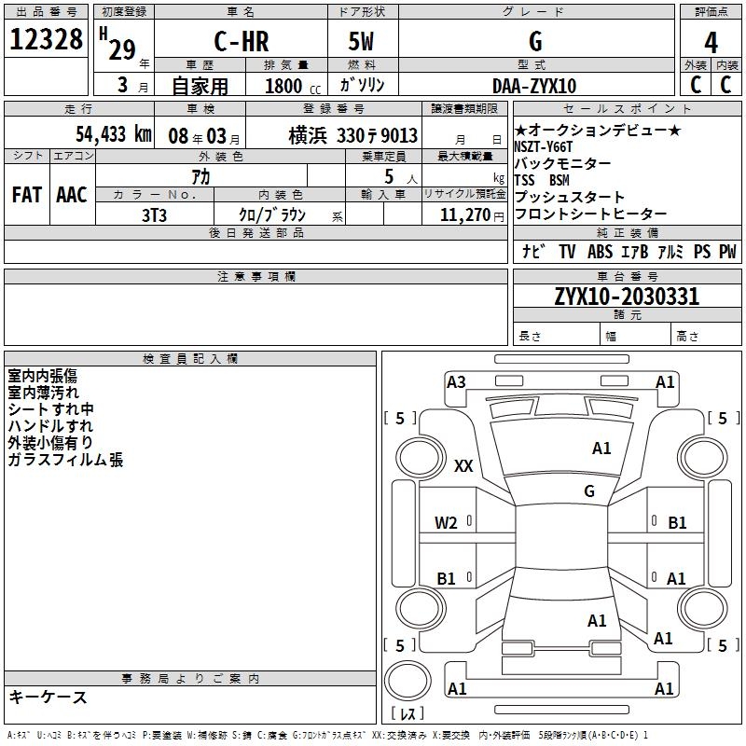This screenshot has width=746, height=746.
Task: Click air conditioner value AAC
Action: 72,195
